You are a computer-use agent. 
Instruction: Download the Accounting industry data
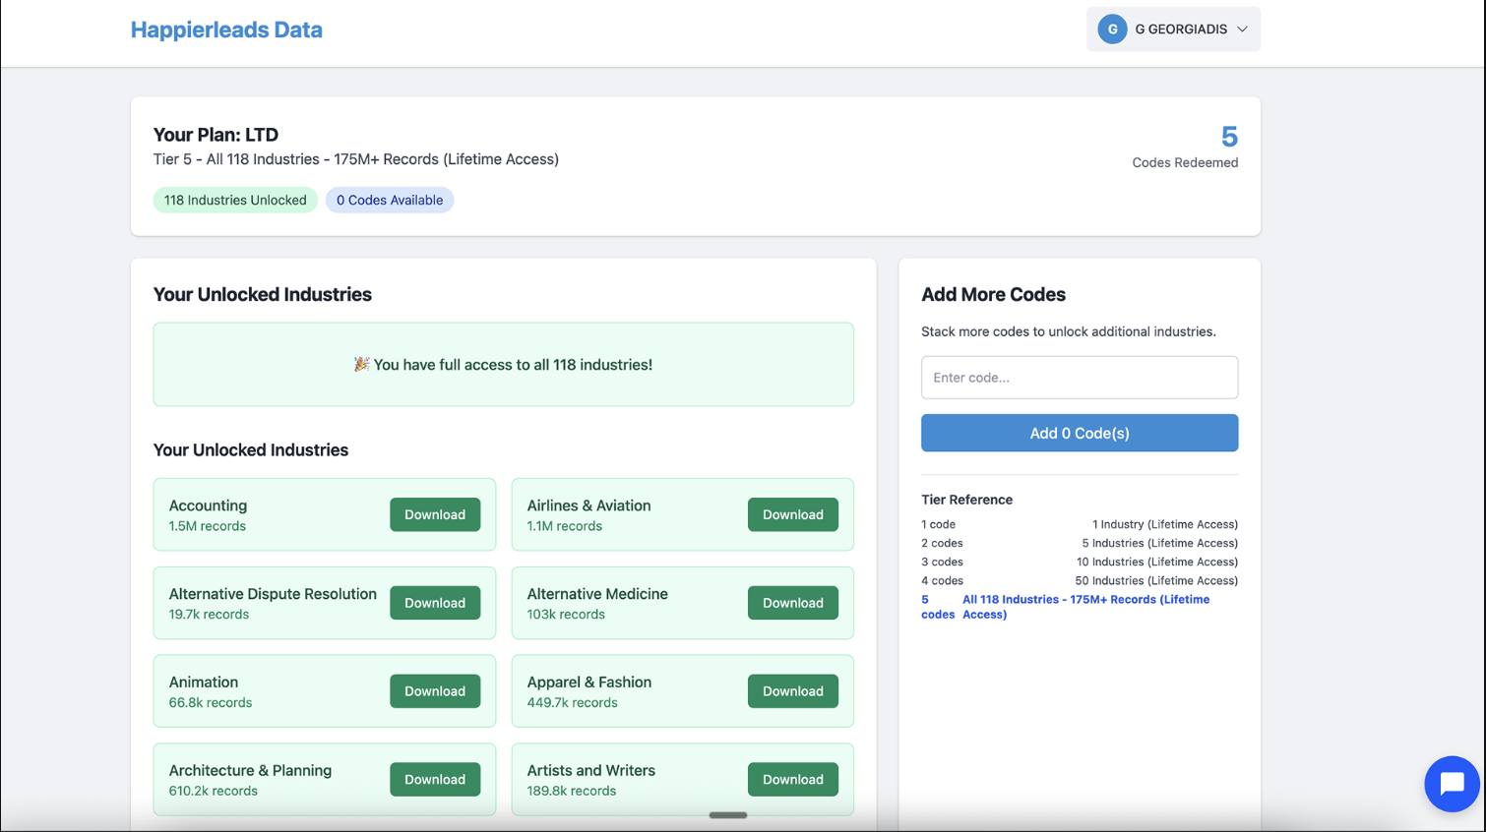click(x=435, y=514)
